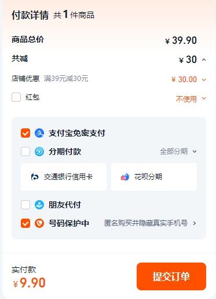
Task: Click the number protection shield icon
Action: [39, 223]
